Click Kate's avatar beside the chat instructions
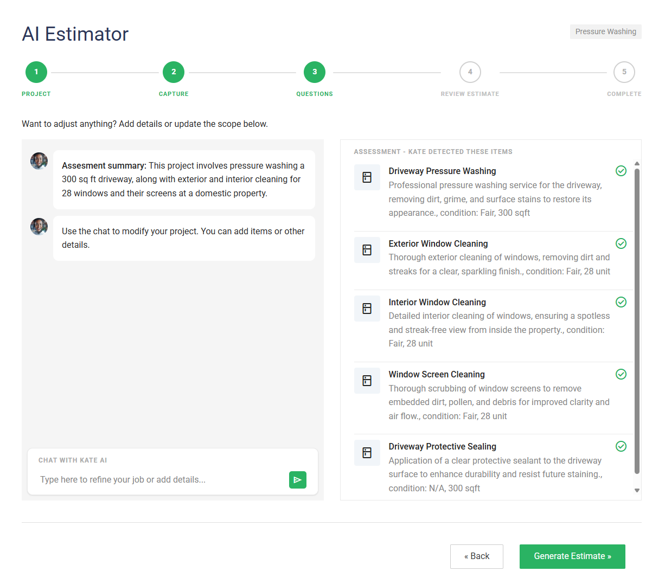Screen dimensions: 665x584 (x=39, y=227)
